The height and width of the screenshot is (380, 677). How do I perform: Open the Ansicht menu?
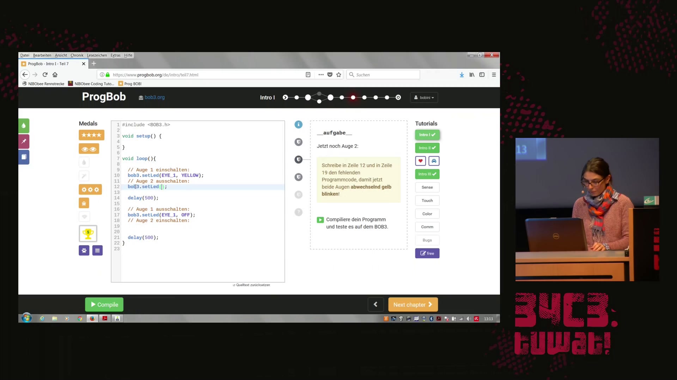point(61,55)
